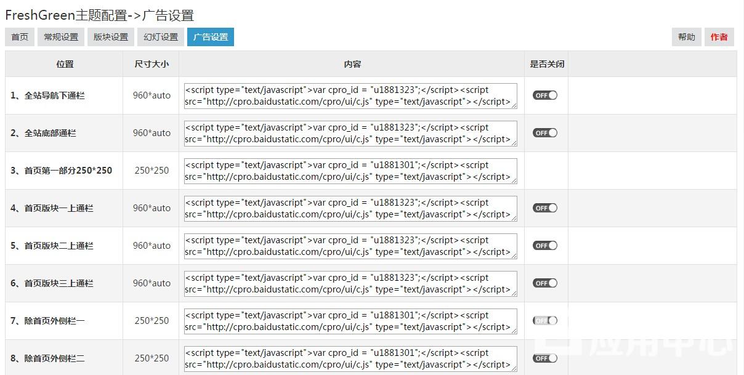Click the 是否关闭 column header
Viewport: 744px width, 375px height.
click(547, 64)
